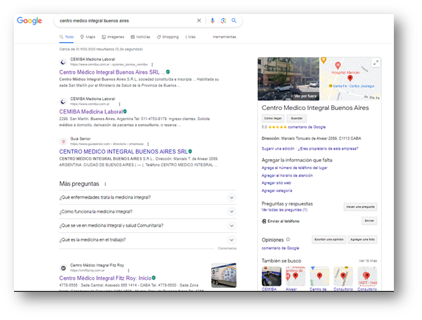Expand ¿Cómo funciona la medicina integral?
Image resolution: width=422 pixels, height=320 pixels.
pyautogui.click(x=148, y=211)
